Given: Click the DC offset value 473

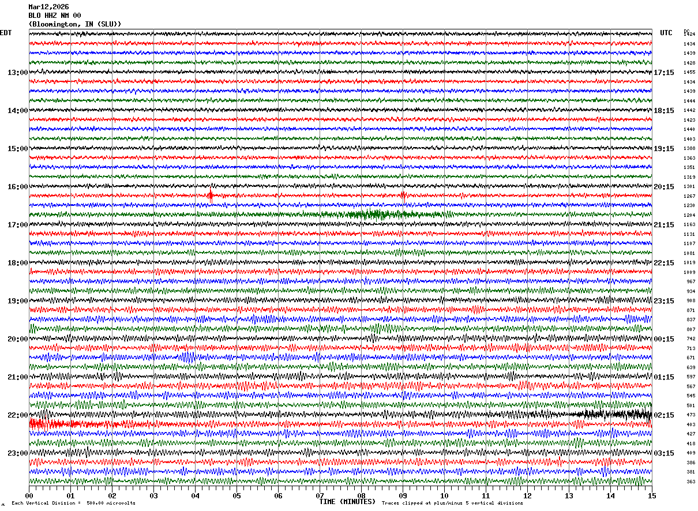Looking at the screenshot, I should [x=691, y=415].
